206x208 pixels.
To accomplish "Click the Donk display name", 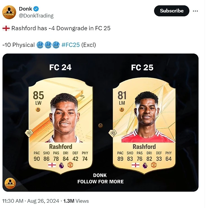I will (25, 9).
